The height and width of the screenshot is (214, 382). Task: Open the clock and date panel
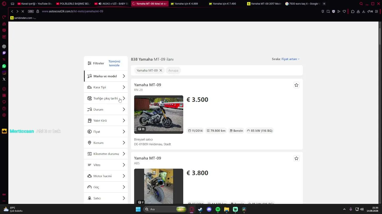tap(372, 209)
